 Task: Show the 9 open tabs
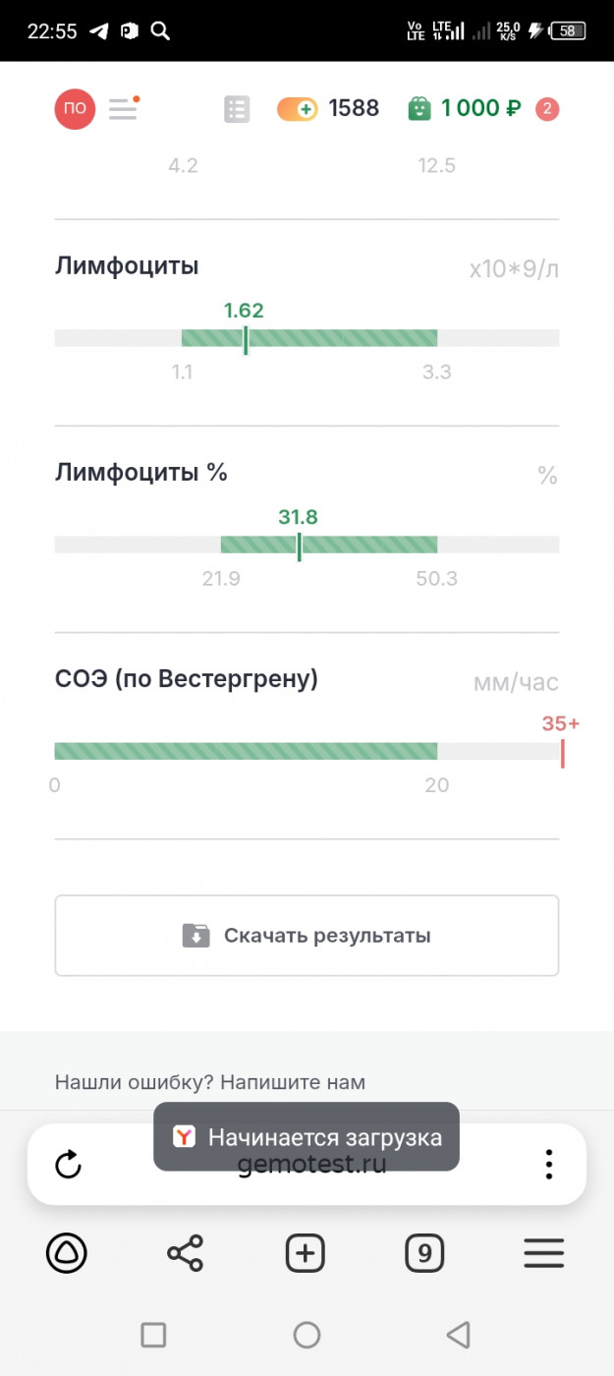tap(424, 1253)
